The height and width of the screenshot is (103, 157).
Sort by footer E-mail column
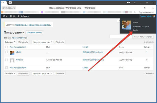[x=85, y=68]
